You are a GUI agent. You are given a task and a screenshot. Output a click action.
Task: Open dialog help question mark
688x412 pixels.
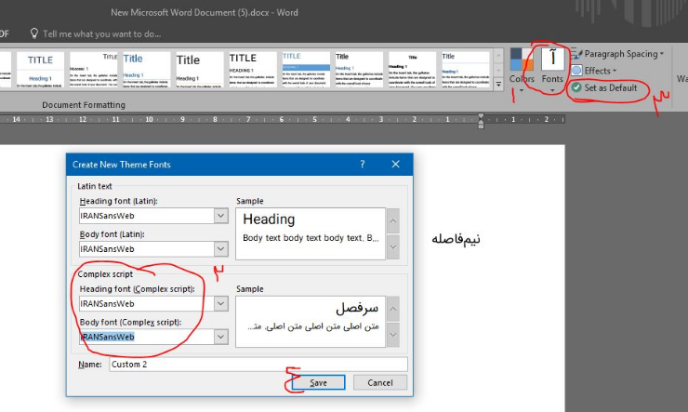363,164
